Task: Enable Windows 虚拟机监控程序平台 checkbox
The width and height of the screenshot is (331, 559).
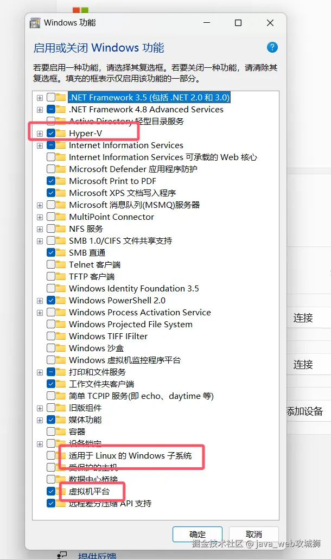Action: point(51,360)
